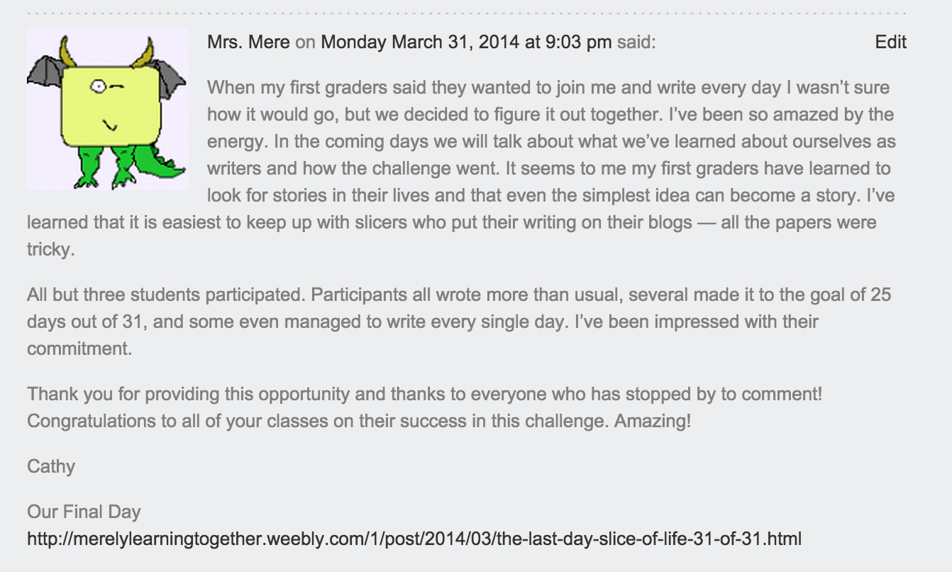Click the word "said:" after the date

(636, 43)
